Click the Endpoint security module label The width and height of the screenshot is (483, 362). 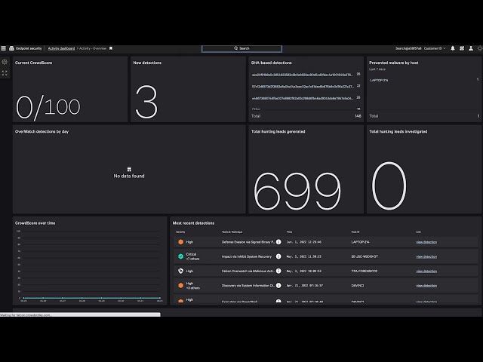click(29, 48)
